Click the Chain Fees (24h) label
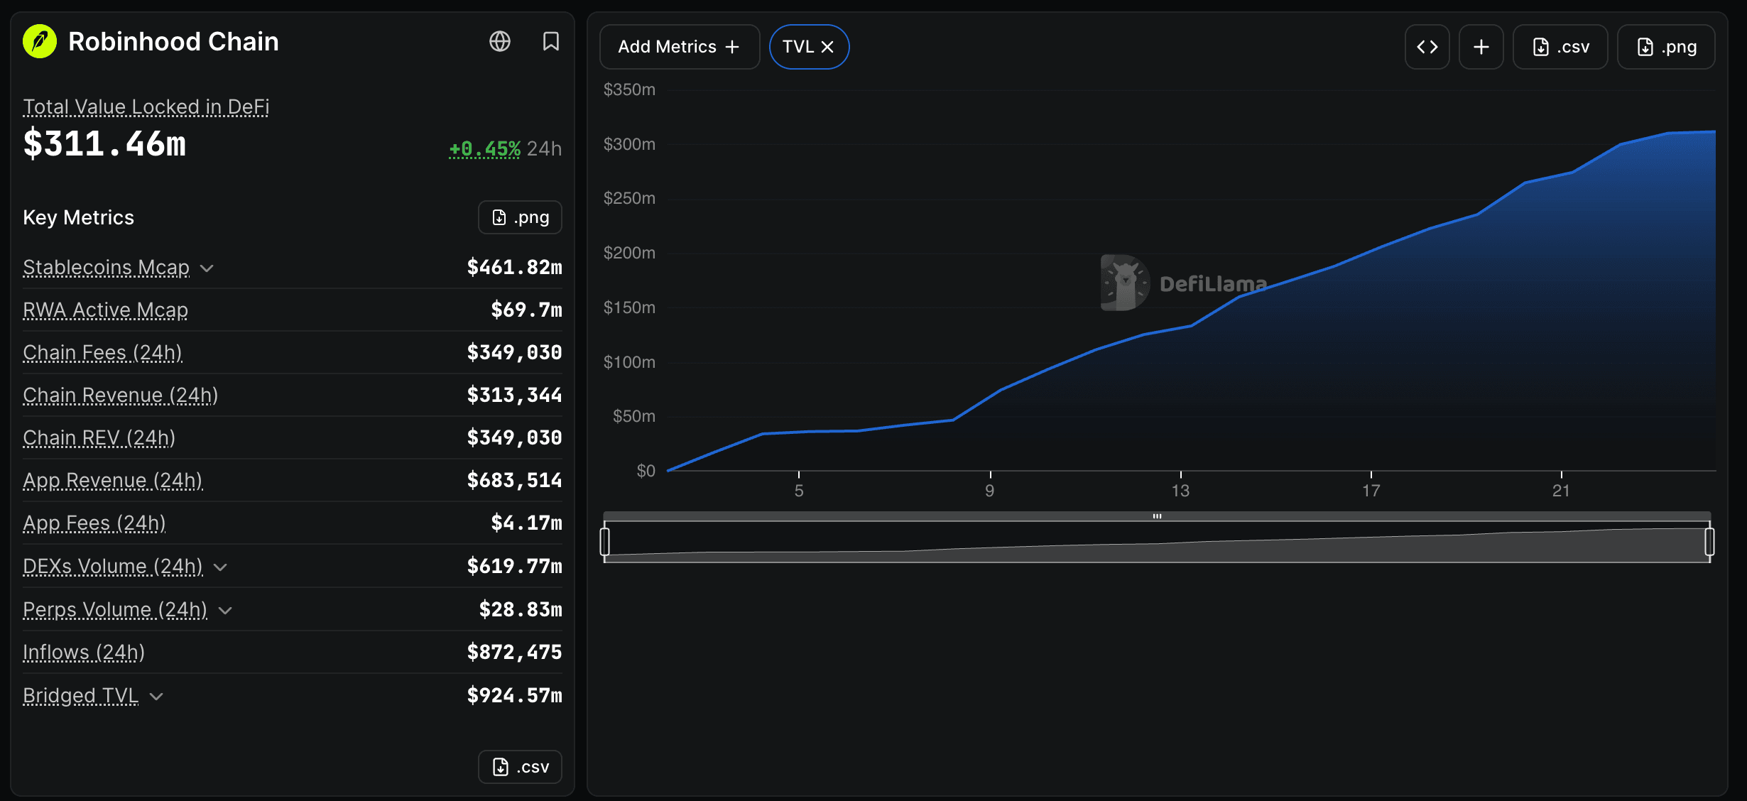1747x801 pixels. point(103,353)
